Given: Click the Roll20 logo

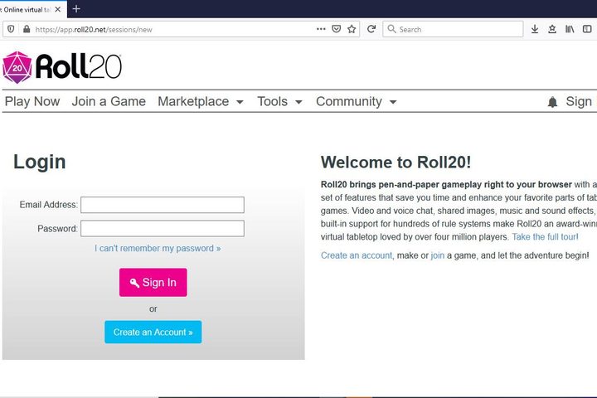Looking at the screenshot, I should click(62, 67).
